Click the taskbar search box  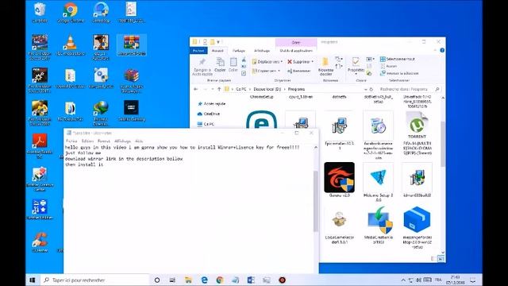[94, 280]
